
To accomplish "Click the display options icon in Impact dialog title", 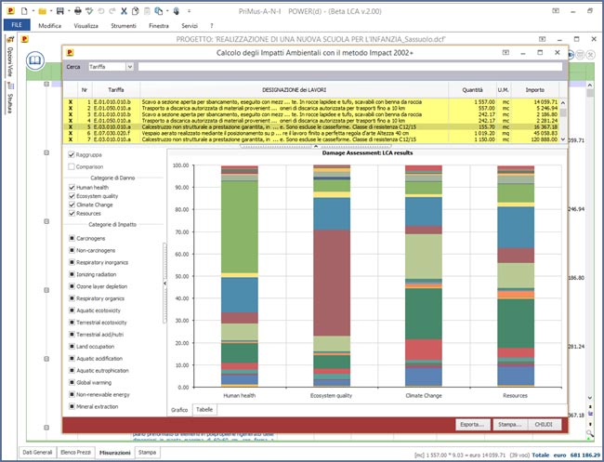I will 506,53.
